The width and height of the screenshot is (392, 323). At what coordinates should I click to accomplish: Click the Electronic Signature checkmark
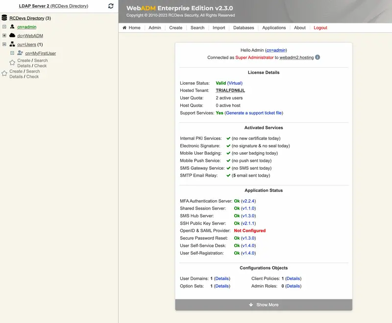click(x=228, y=146)
